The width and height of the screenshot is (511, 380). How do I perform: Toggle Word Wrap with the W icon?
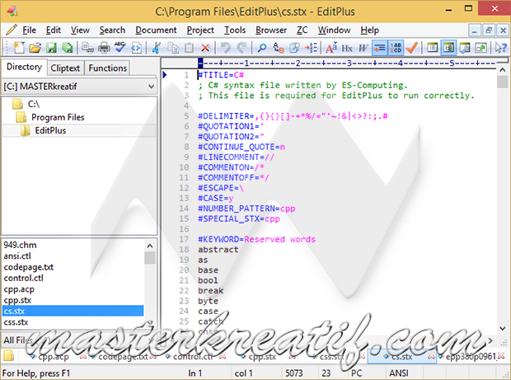pyautogui.click(x=363, y=49)
